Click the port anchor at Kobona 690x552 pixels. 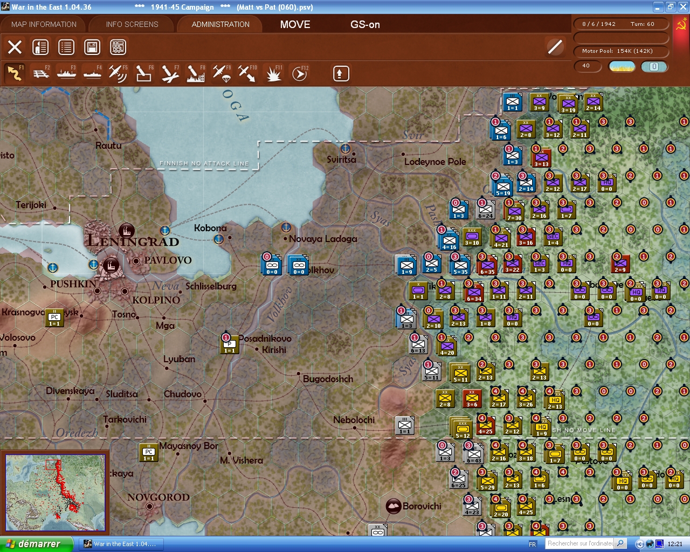pyautogui.click(x=219, y=239)
